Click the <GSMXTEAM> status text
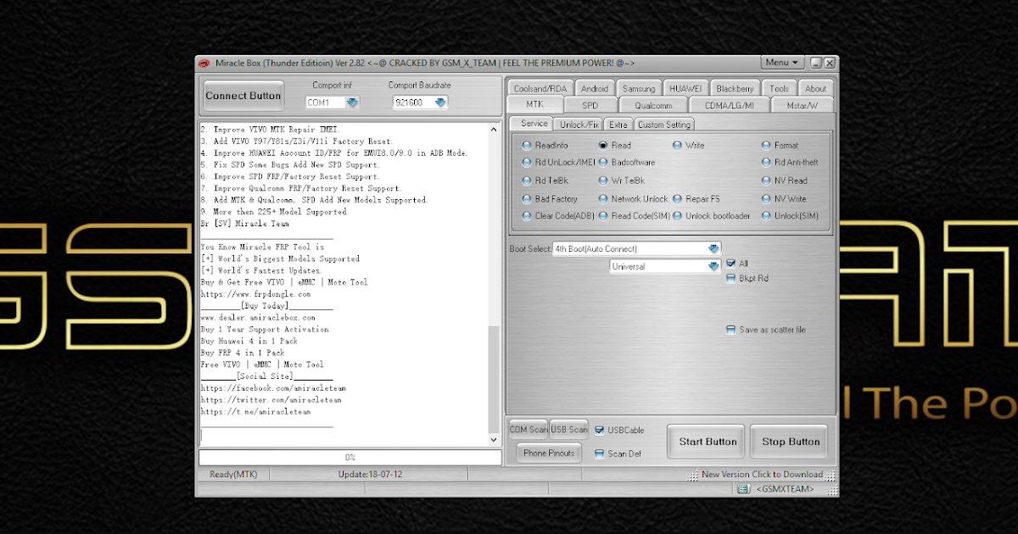The width and height of the screenshot is (1018, 534). 786,489
